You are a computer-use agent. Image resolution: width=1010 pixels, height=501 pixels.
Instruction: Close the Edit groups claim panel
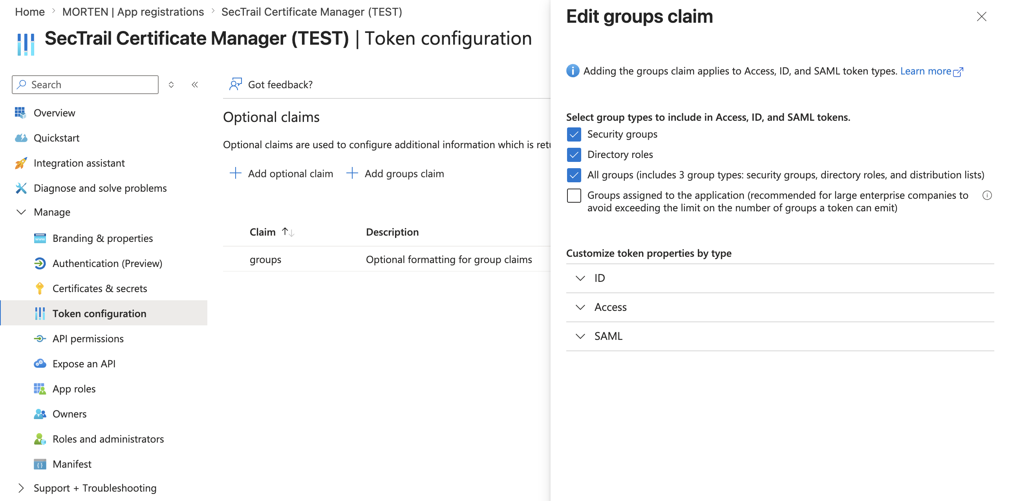click(981, 16)
